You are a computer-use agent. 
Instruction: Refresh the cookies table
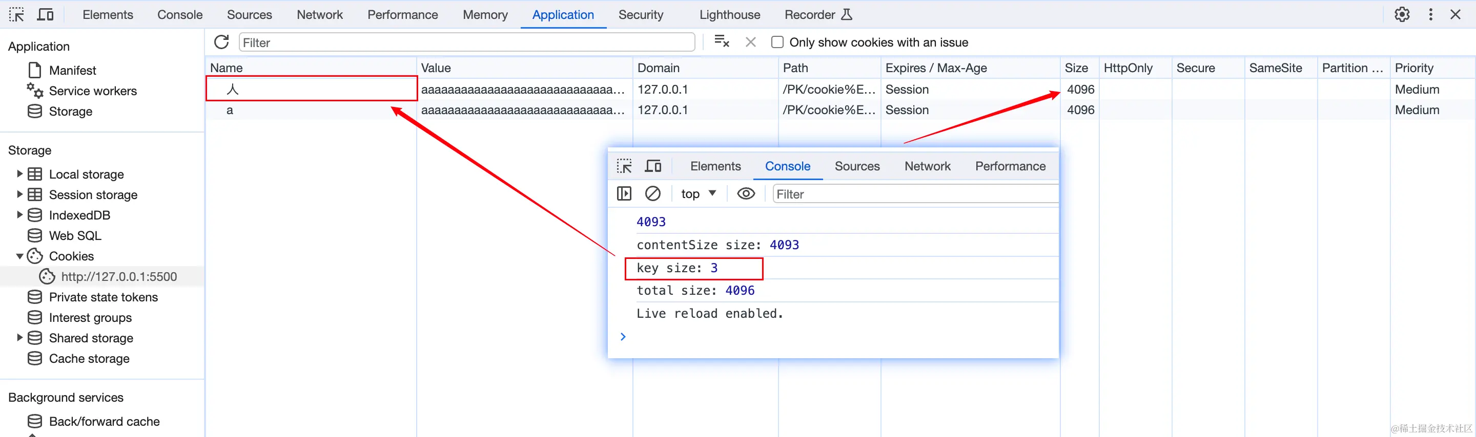(x=221, y=42)
